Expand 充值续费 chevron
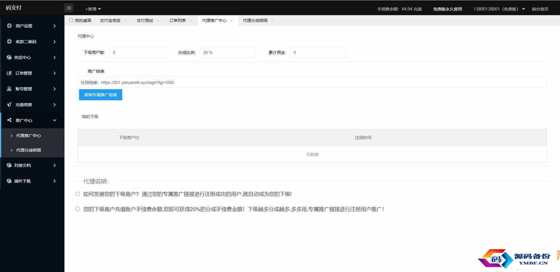This screenshot has width=560, height=272. [x=55, y=105]
